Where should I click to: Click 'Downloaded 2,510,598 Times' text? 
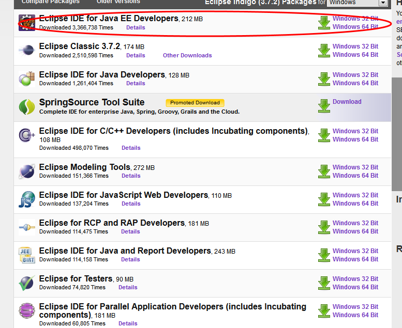click(x=76, y=55)
